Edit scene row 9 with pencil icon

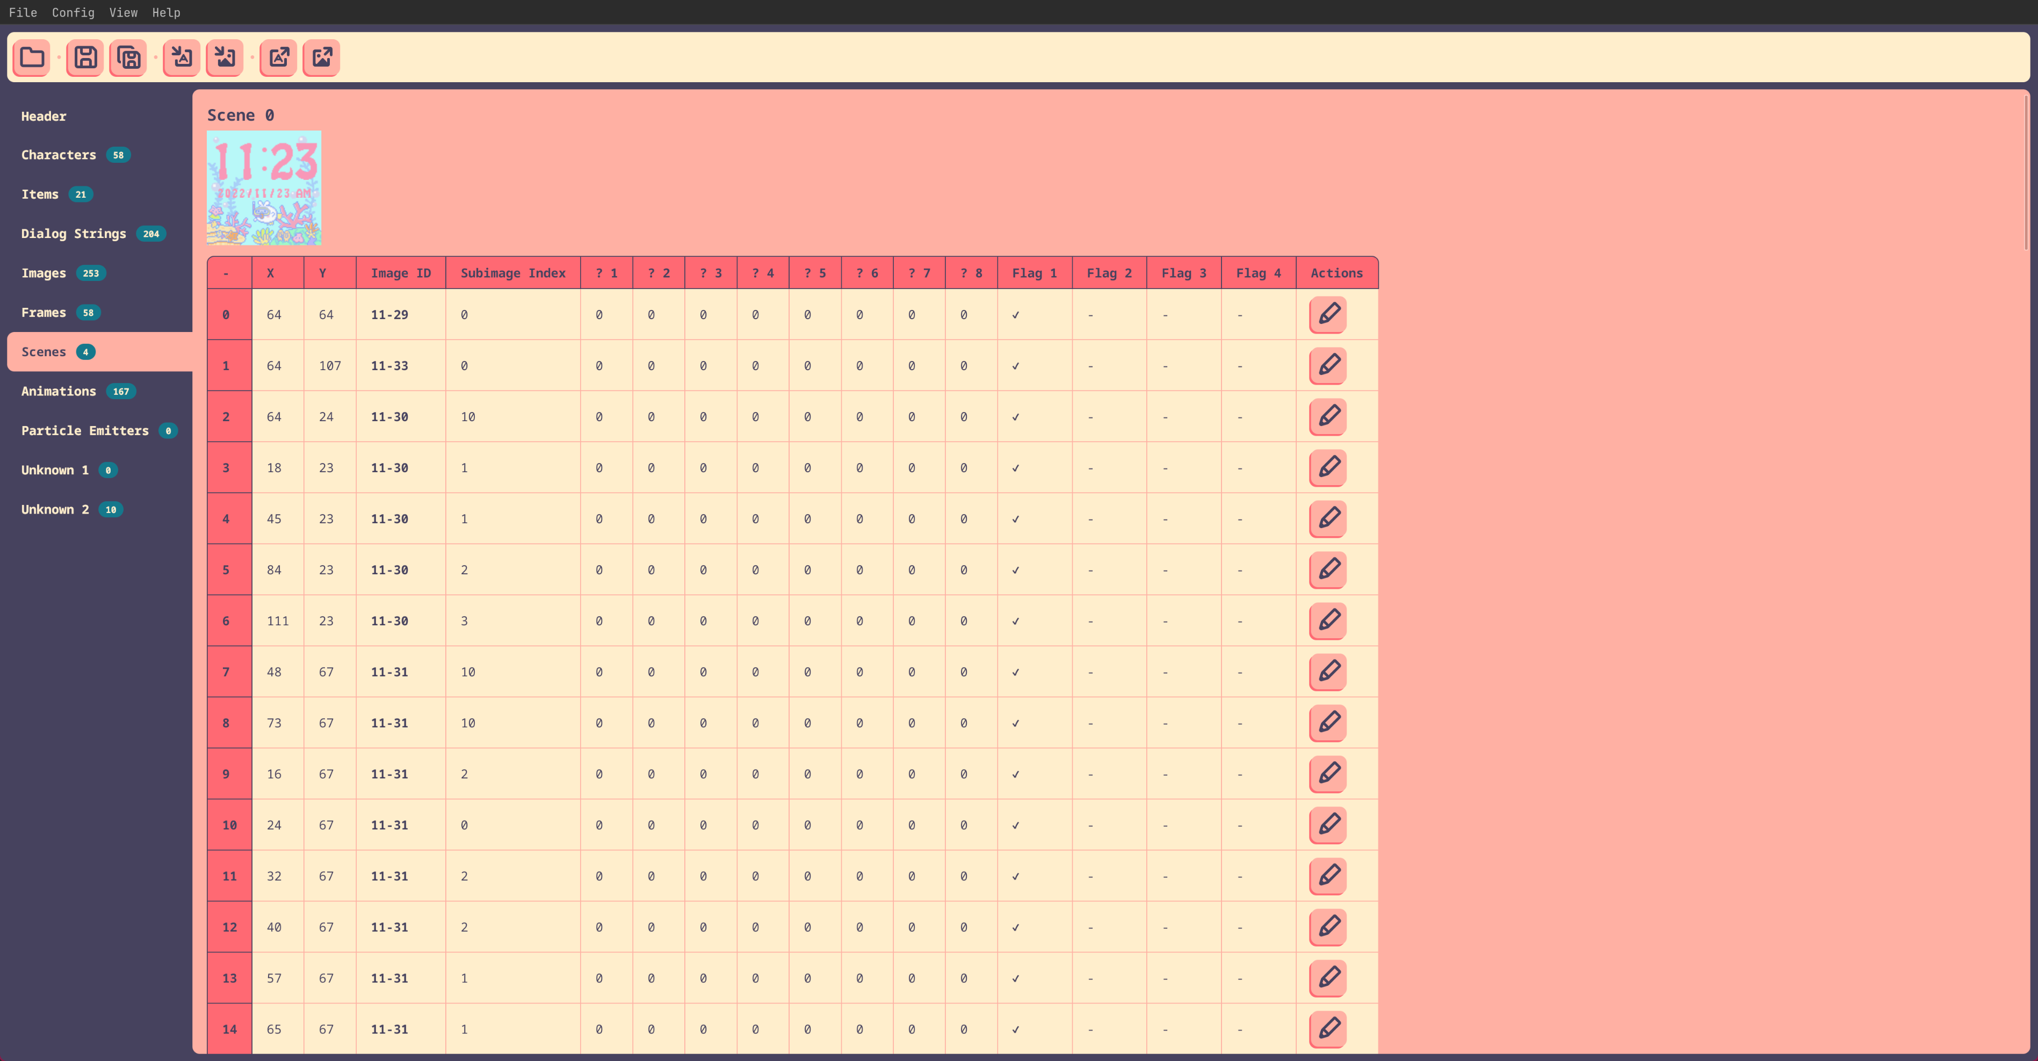point(1328,773)
